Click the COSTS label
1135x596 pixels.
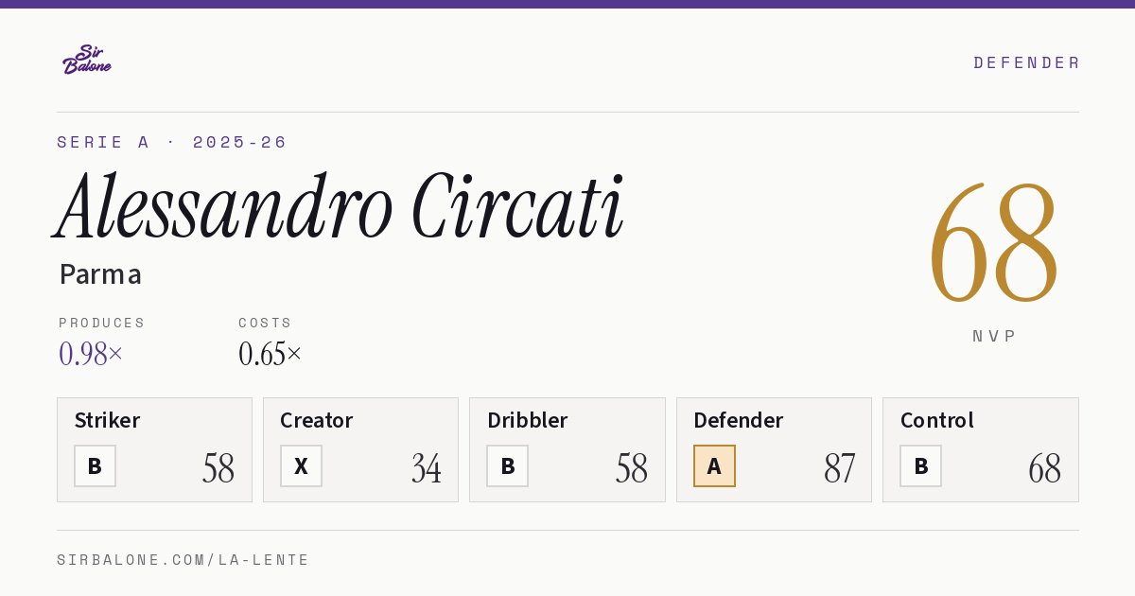[x=266, y=323]
